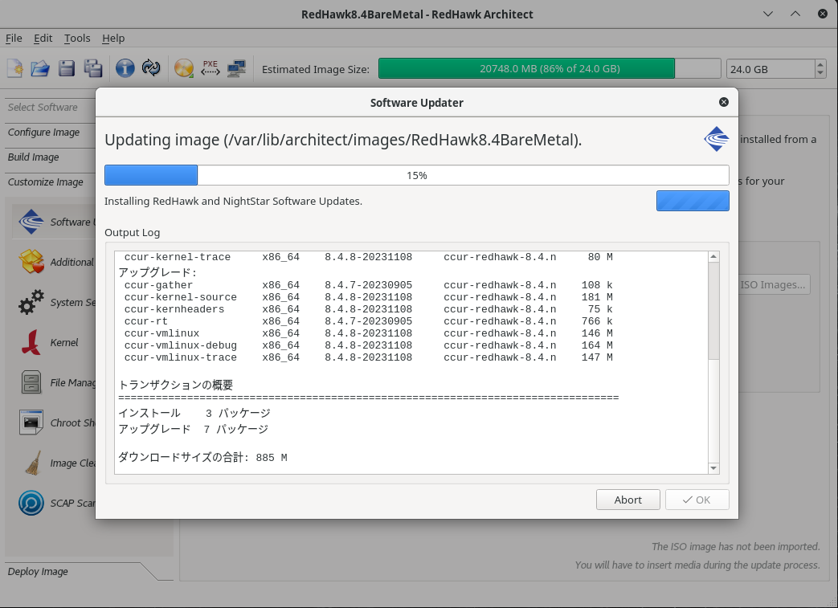The width and height of the screenshot is (838, 608).
Task: Click the CD/DVD disc toolbar icon
Action: 184,68
